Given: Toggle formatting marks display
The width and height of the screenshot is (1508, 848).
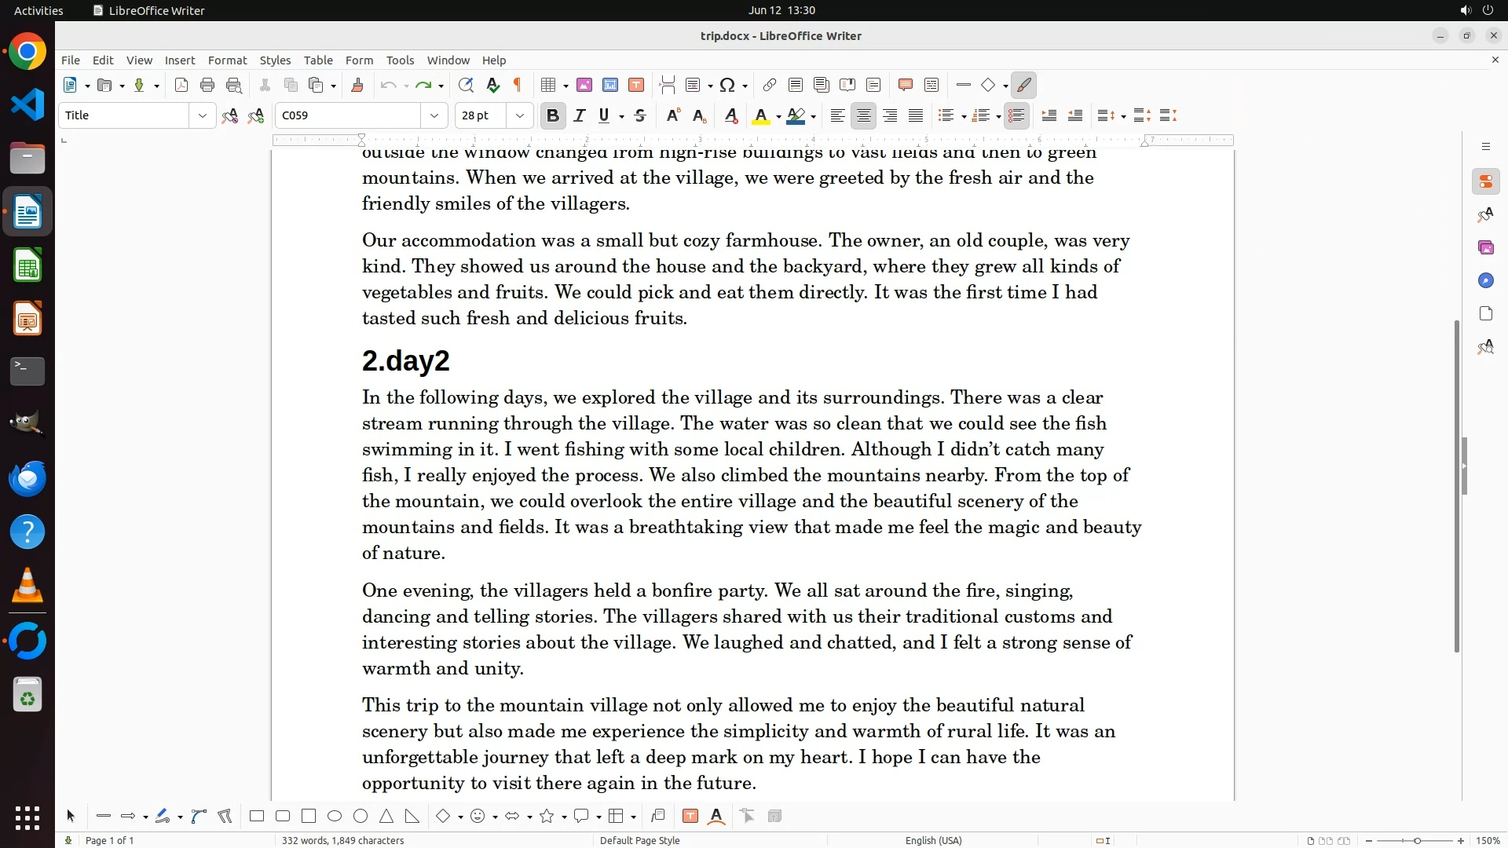Looking at the screenshot, I should tap(518, 86).
